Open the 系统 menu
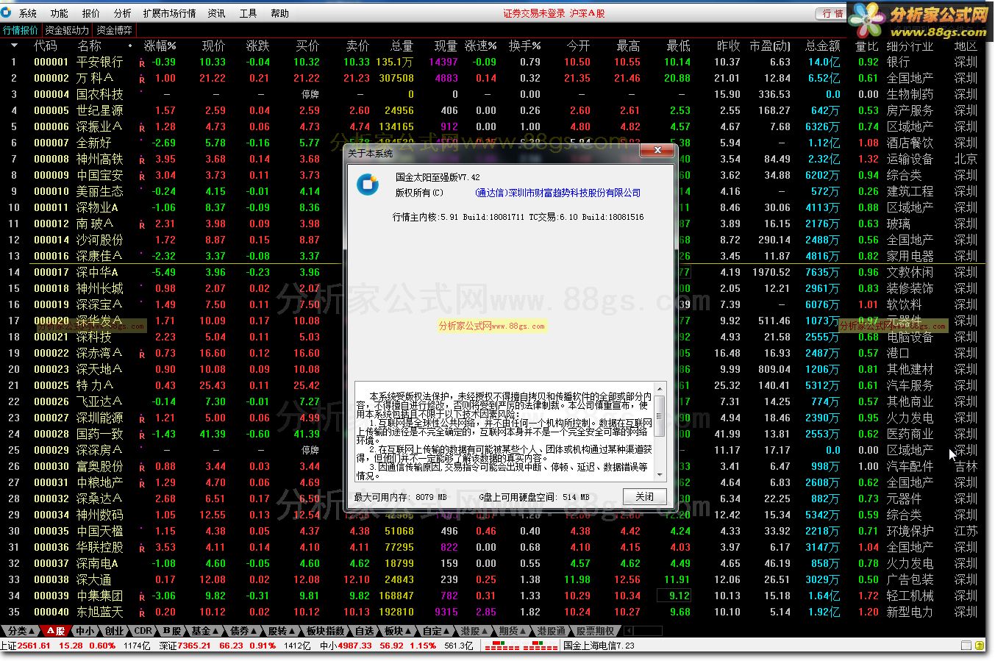The height and width of the screenshot is (661, 995). pos(28,13)
